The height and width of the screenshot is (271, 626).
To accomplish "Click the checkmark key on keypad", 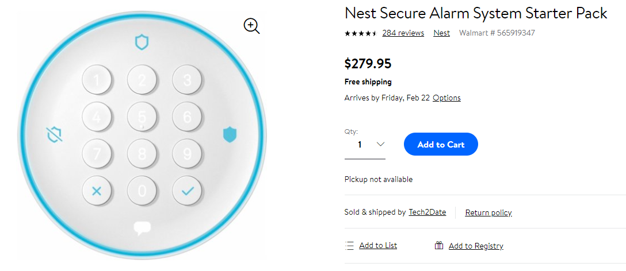I will [187, 191].
